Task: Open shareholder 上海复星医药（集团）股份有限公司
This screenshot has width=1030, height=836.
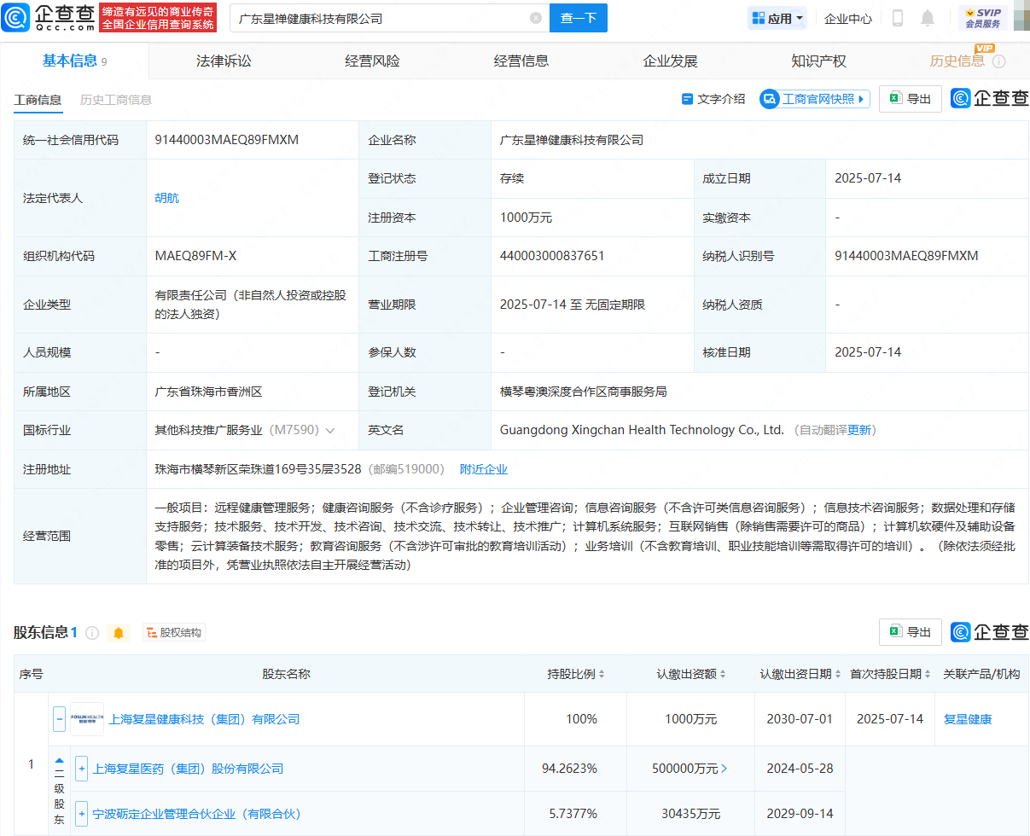Action: pos(189,769)
